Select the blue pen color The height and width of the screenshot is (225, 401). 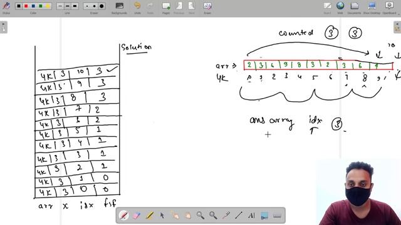pos(33,6)
